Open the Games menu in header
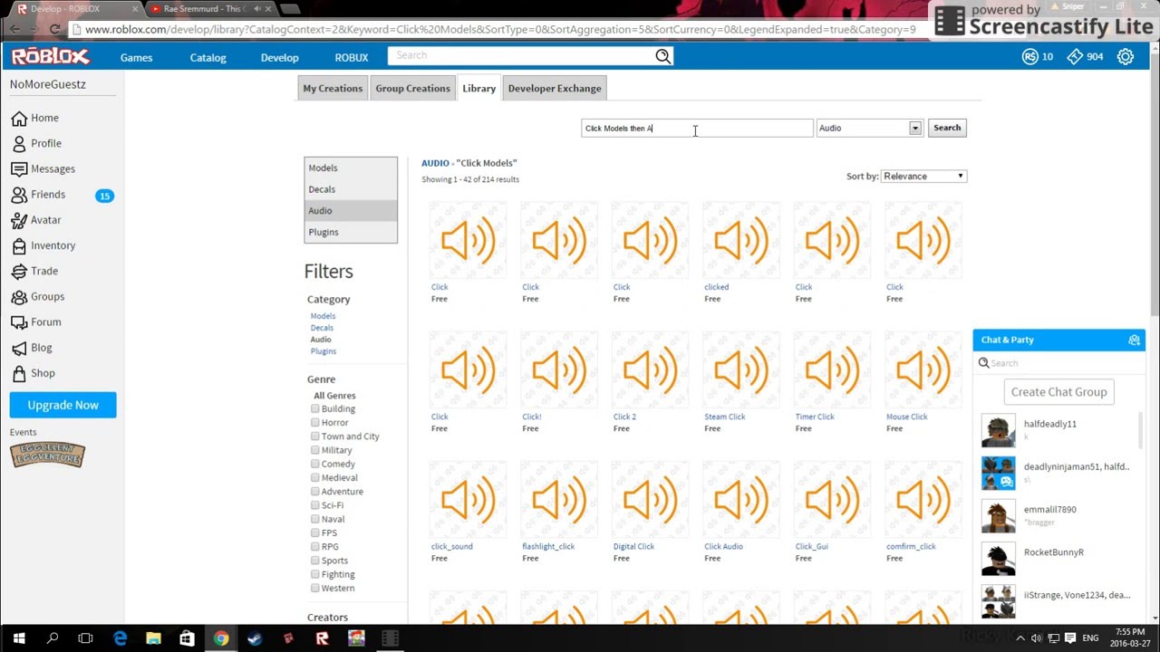The image size is (1160, 652). (137, 57)
